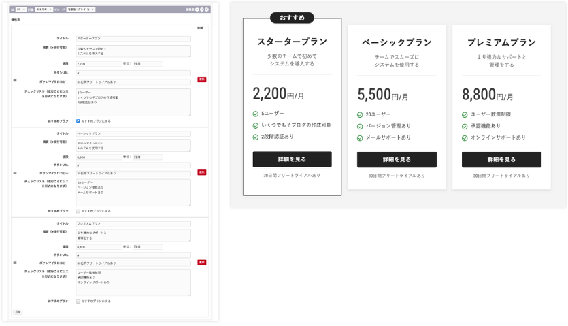This screenshot has width=568, height=326.
Task: Expand the group color dropdown in header
Action: 80,10
